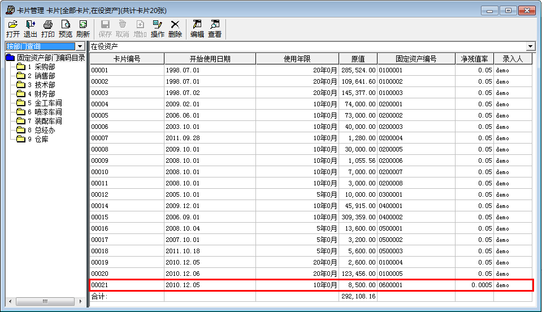This screenshot has width=542, height=312.
Task: Click the 固定资产编号 column header
Action: pos(416,59)
